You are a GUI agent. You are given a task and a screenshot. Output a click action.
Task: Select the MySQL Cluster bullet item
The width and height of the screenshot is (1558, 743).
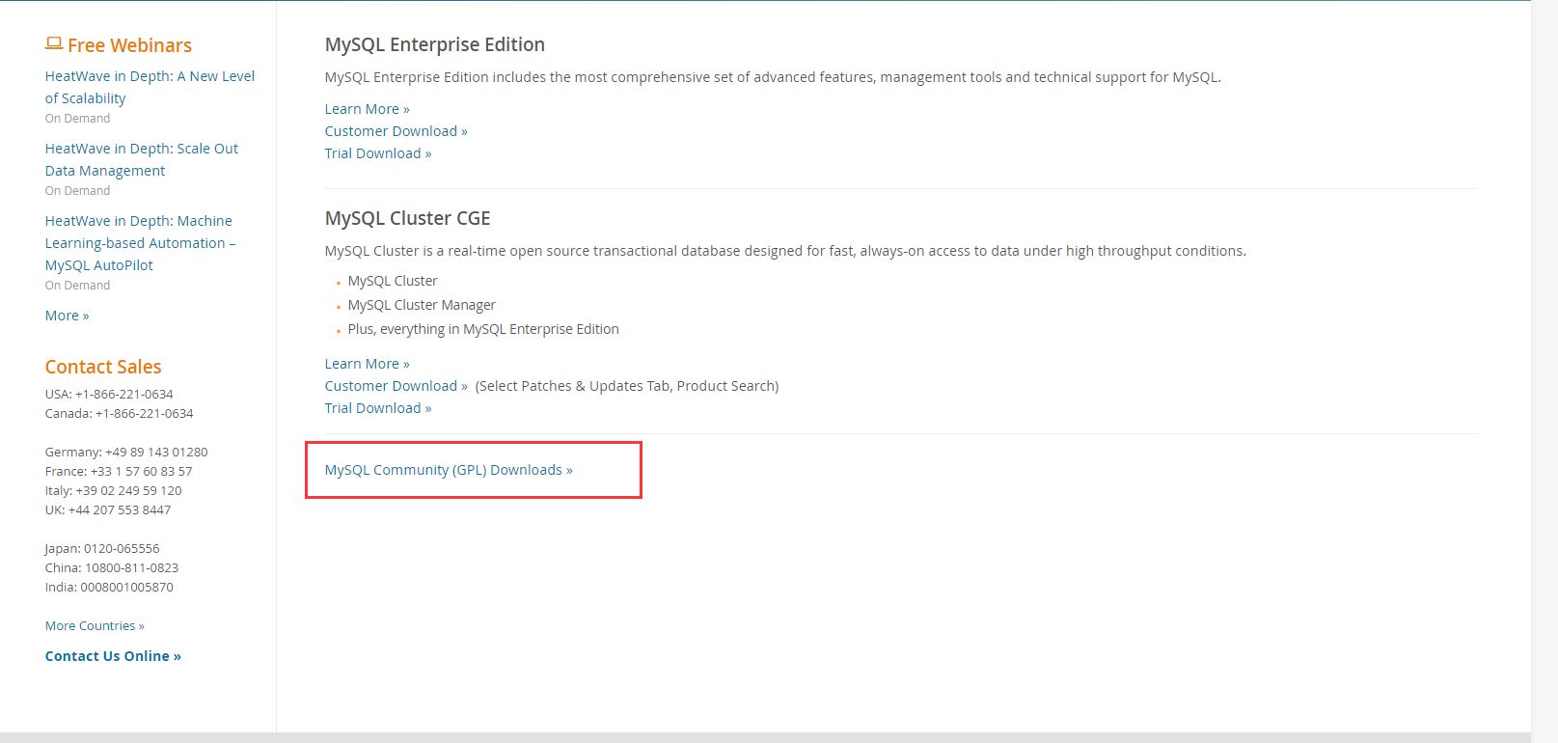(x=393, y=281)
